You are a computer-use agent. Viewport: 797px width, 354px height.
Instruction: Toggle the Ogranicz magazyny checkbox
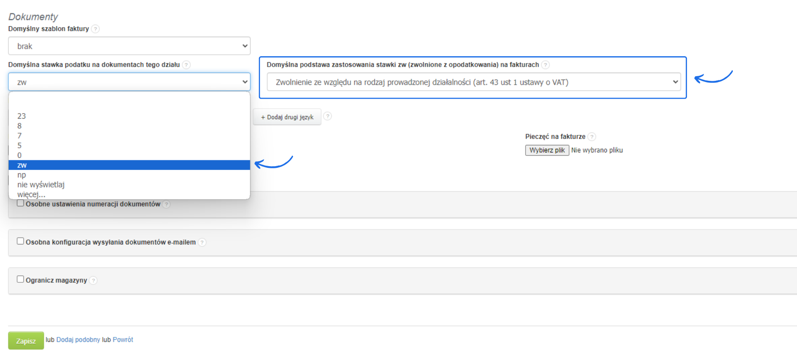pos(20,279)
